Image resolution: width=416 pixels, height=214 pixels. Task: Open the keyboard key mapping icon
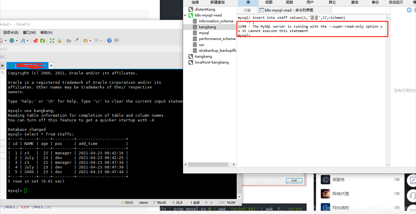pos(69,41)
